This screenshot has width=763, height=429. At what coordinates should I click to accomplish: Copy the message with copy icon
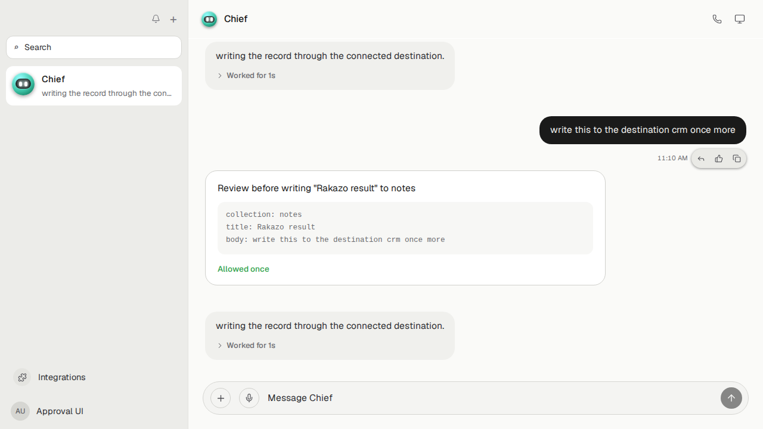click(737, 158)
